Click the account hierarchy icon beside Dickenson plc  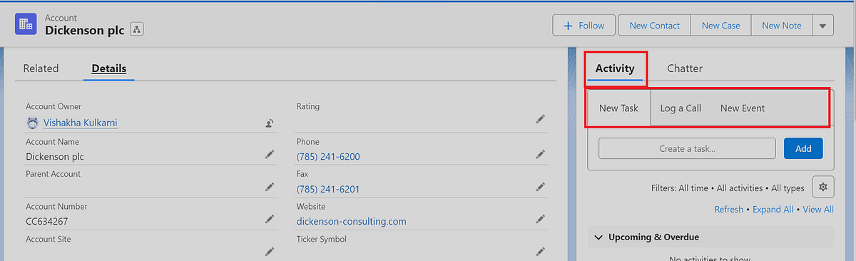(137, 30)
